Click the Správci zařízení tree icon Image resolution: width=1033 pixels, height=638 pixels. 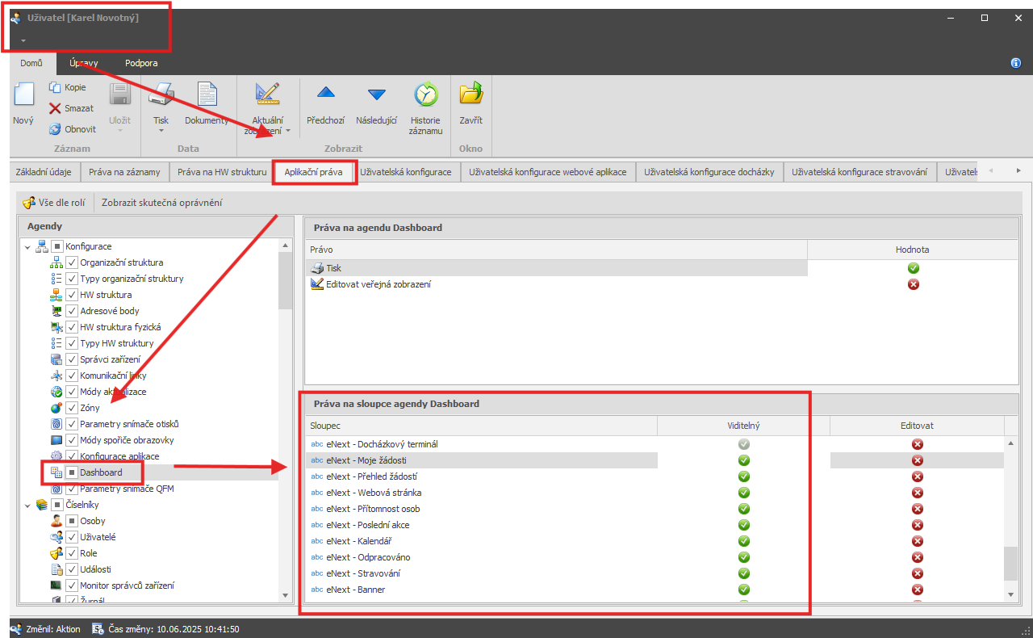tap(56, 359)
